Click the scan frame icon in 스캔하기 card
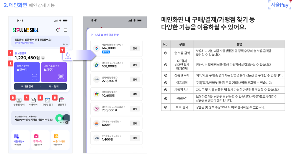The height and width of the screenshot is (156, 297). pos(34,77)
